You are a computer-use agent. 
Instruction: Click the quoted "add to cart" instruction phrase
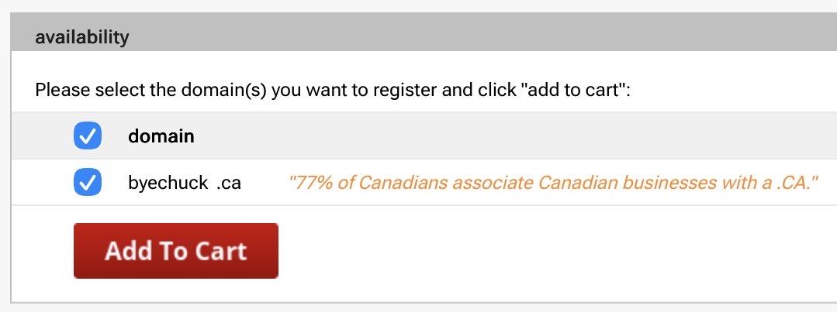point(573,90)
